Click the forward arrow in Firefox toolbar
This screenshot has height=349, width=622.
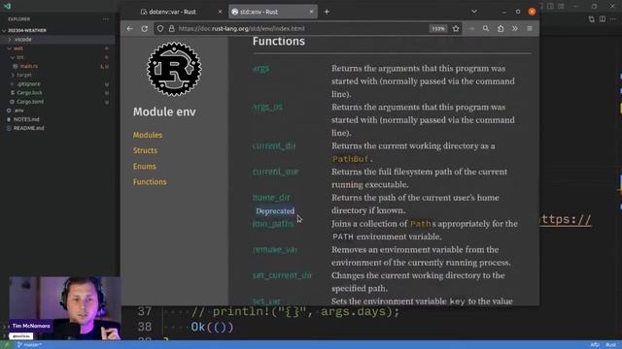[470, 28]
